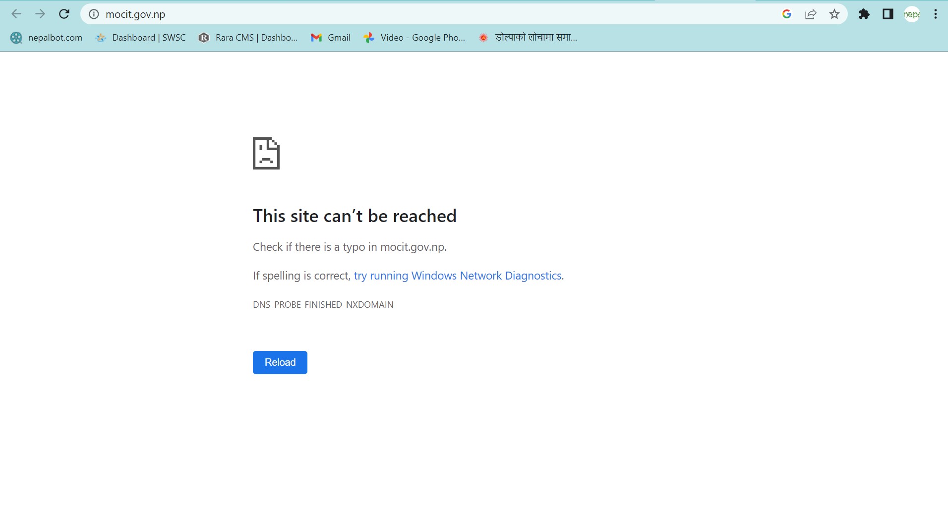948x509 pixels.
Task: Open Chrome three-dot menu
Action: 936,14
